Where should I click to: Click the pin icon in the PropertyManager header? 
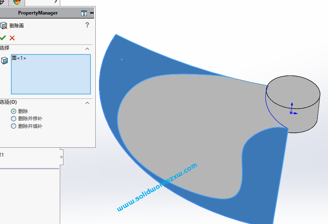[91, 13]
